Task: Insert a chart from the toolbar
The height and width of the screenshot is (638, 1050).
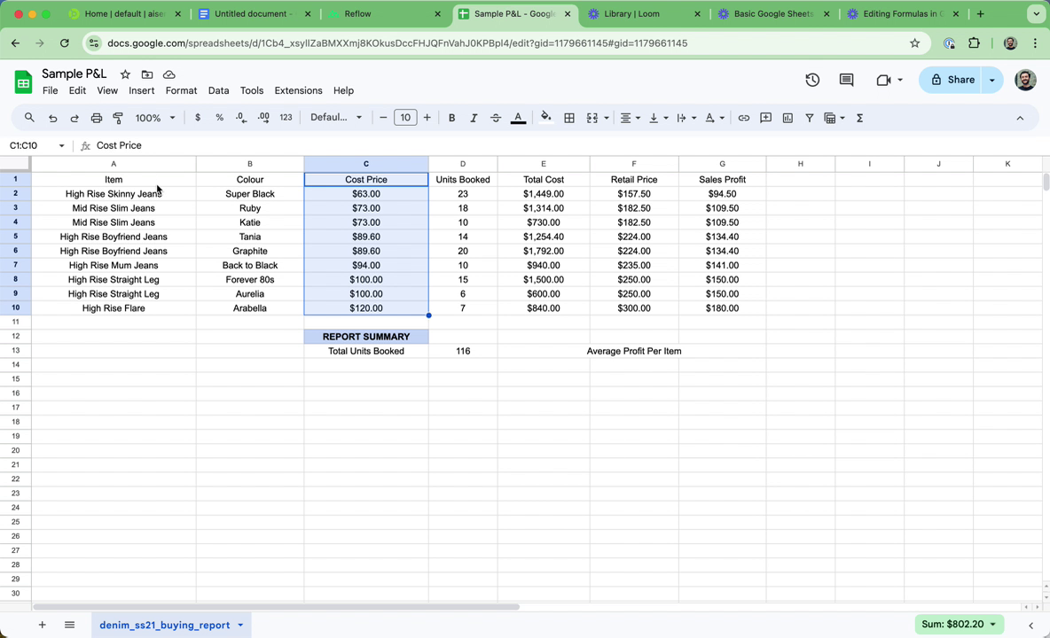Action: click(787, 117)
